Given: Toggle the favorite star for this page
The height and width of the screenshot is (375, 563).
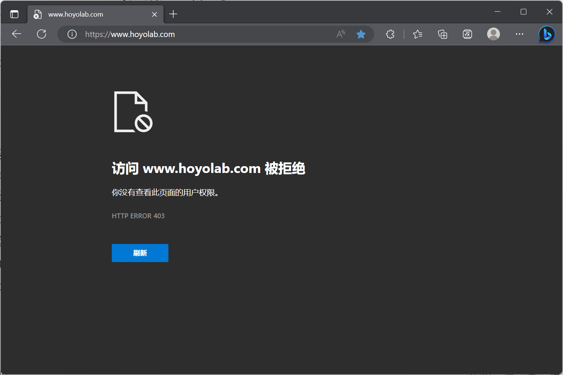Looking at the screenshot, I should [361, 34].
